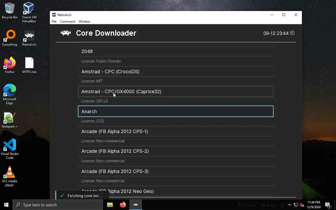Select the Amstrad - CPC/GX4000 (Caprice32) core

point(176,91)
